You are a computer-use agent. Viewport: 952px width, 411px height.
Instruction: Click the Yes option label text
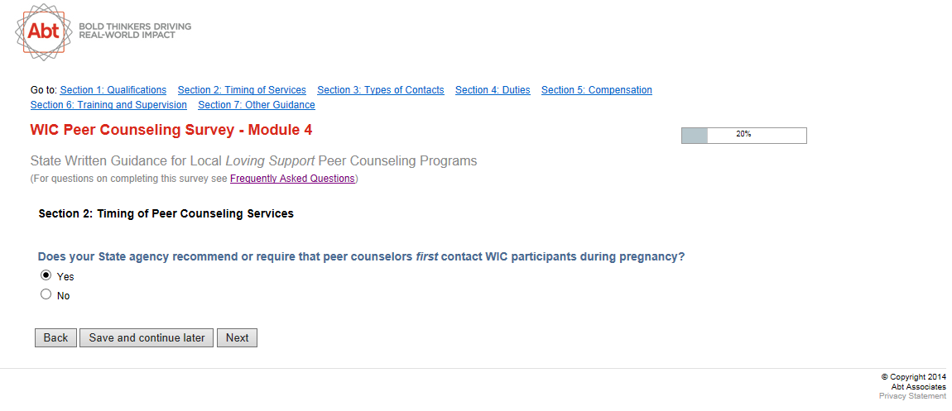click(x=65, y=277)
